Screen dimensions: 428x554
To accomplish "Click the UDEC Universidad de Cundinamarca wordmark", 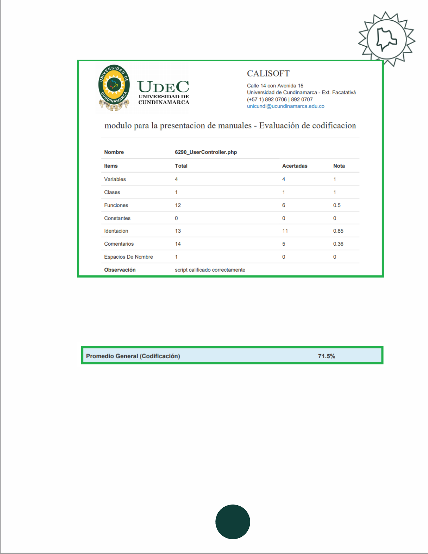I will 164,93.
